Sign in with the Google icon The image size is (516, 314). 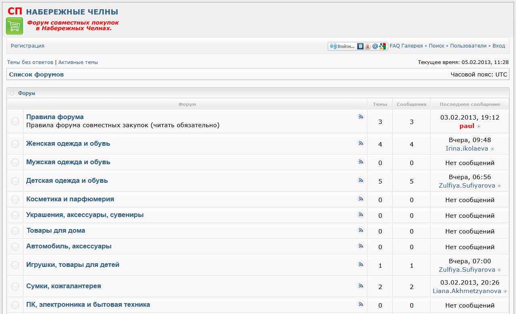point(383,46)
